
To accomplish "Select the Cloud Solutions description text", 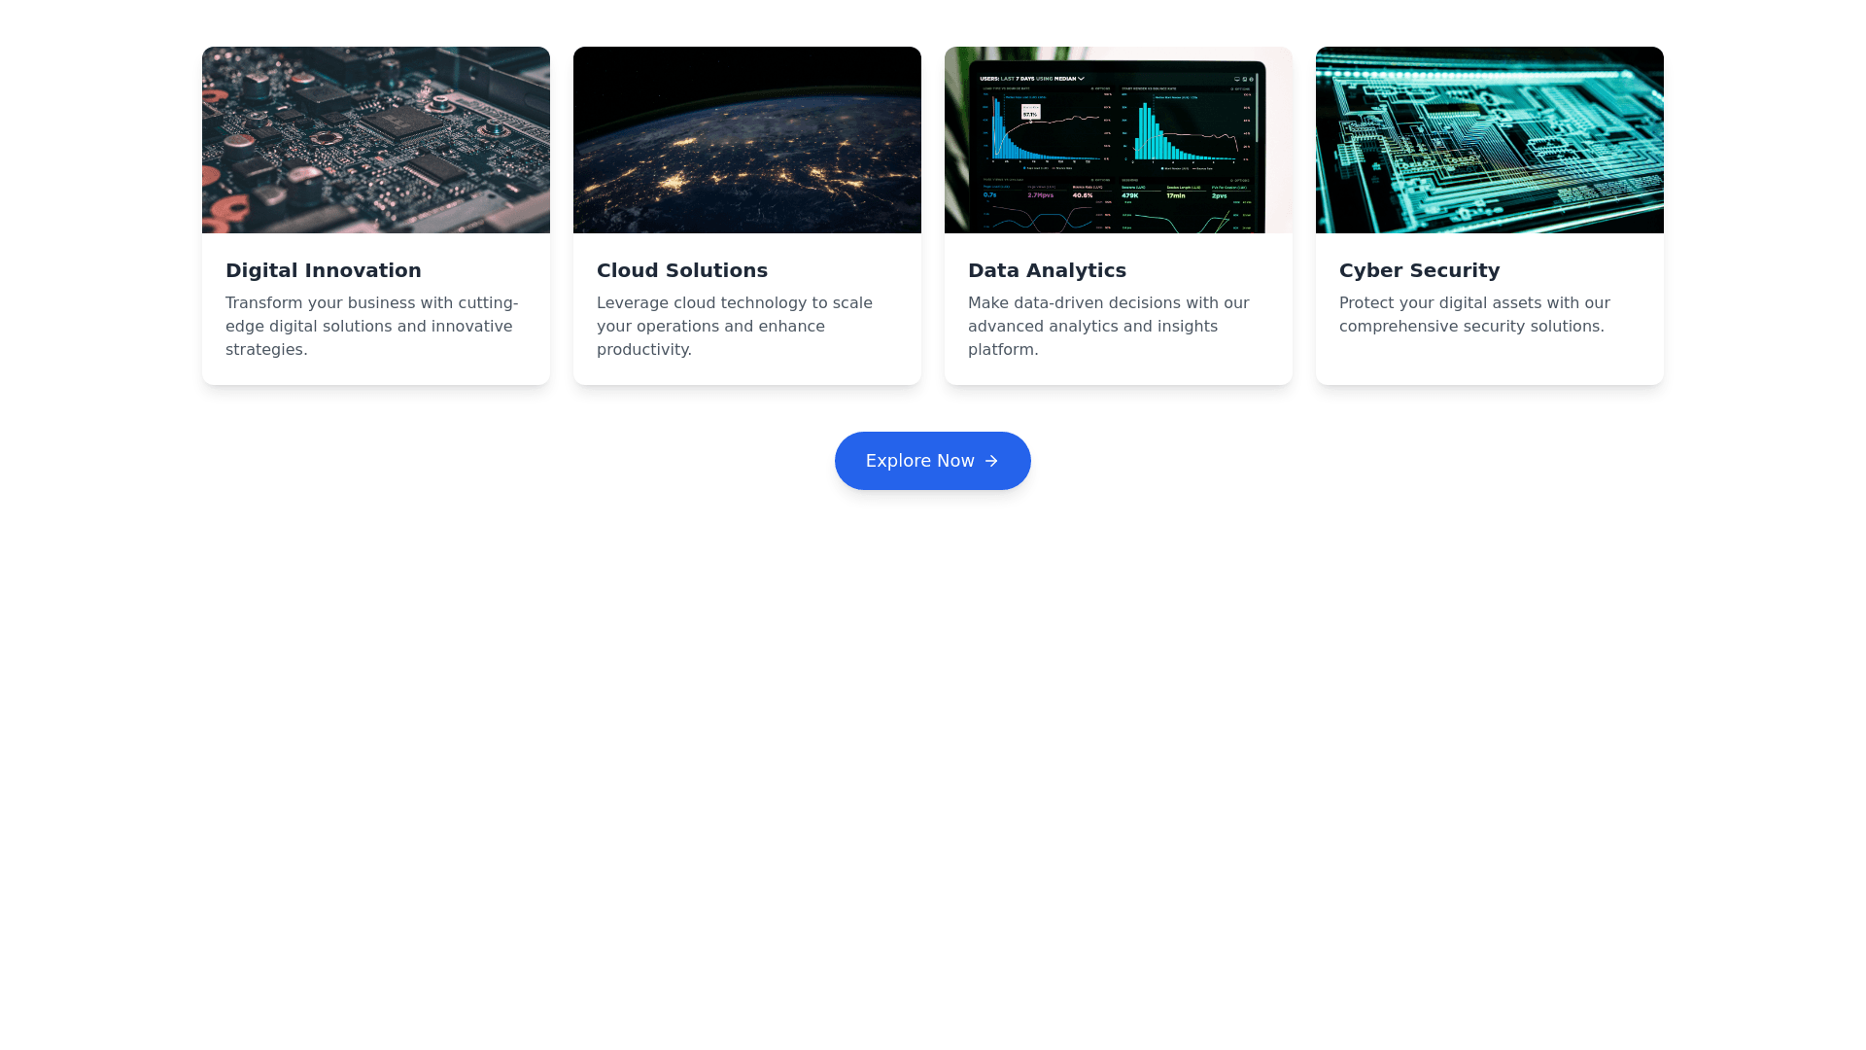I will [735, 327].
